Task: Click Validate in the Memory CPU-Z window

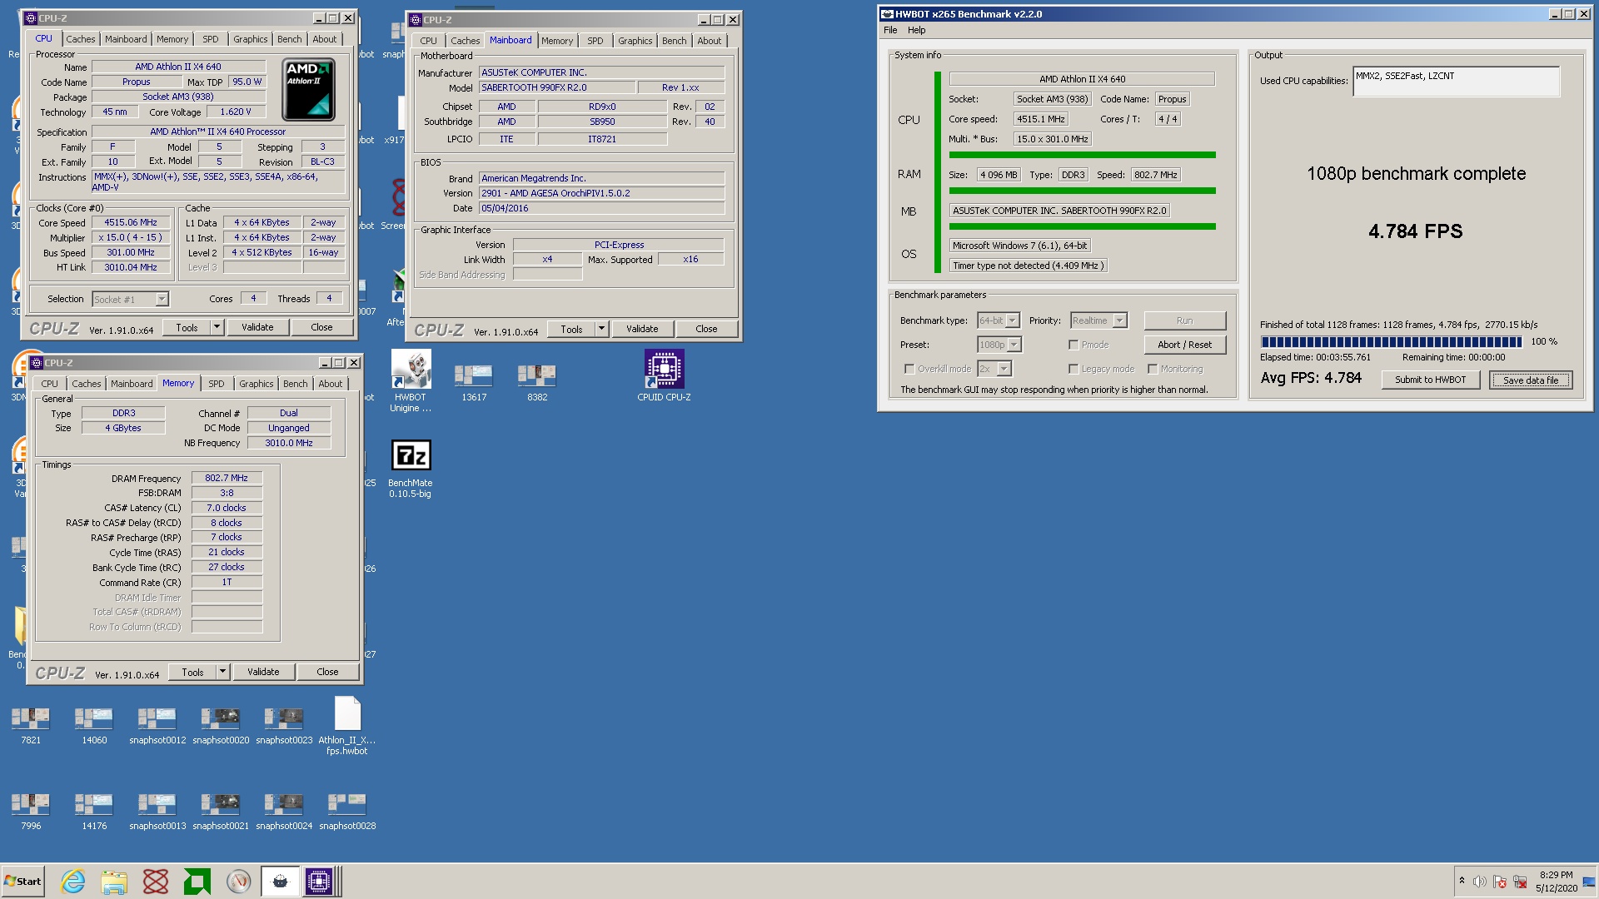Action: tap(263, 672)
